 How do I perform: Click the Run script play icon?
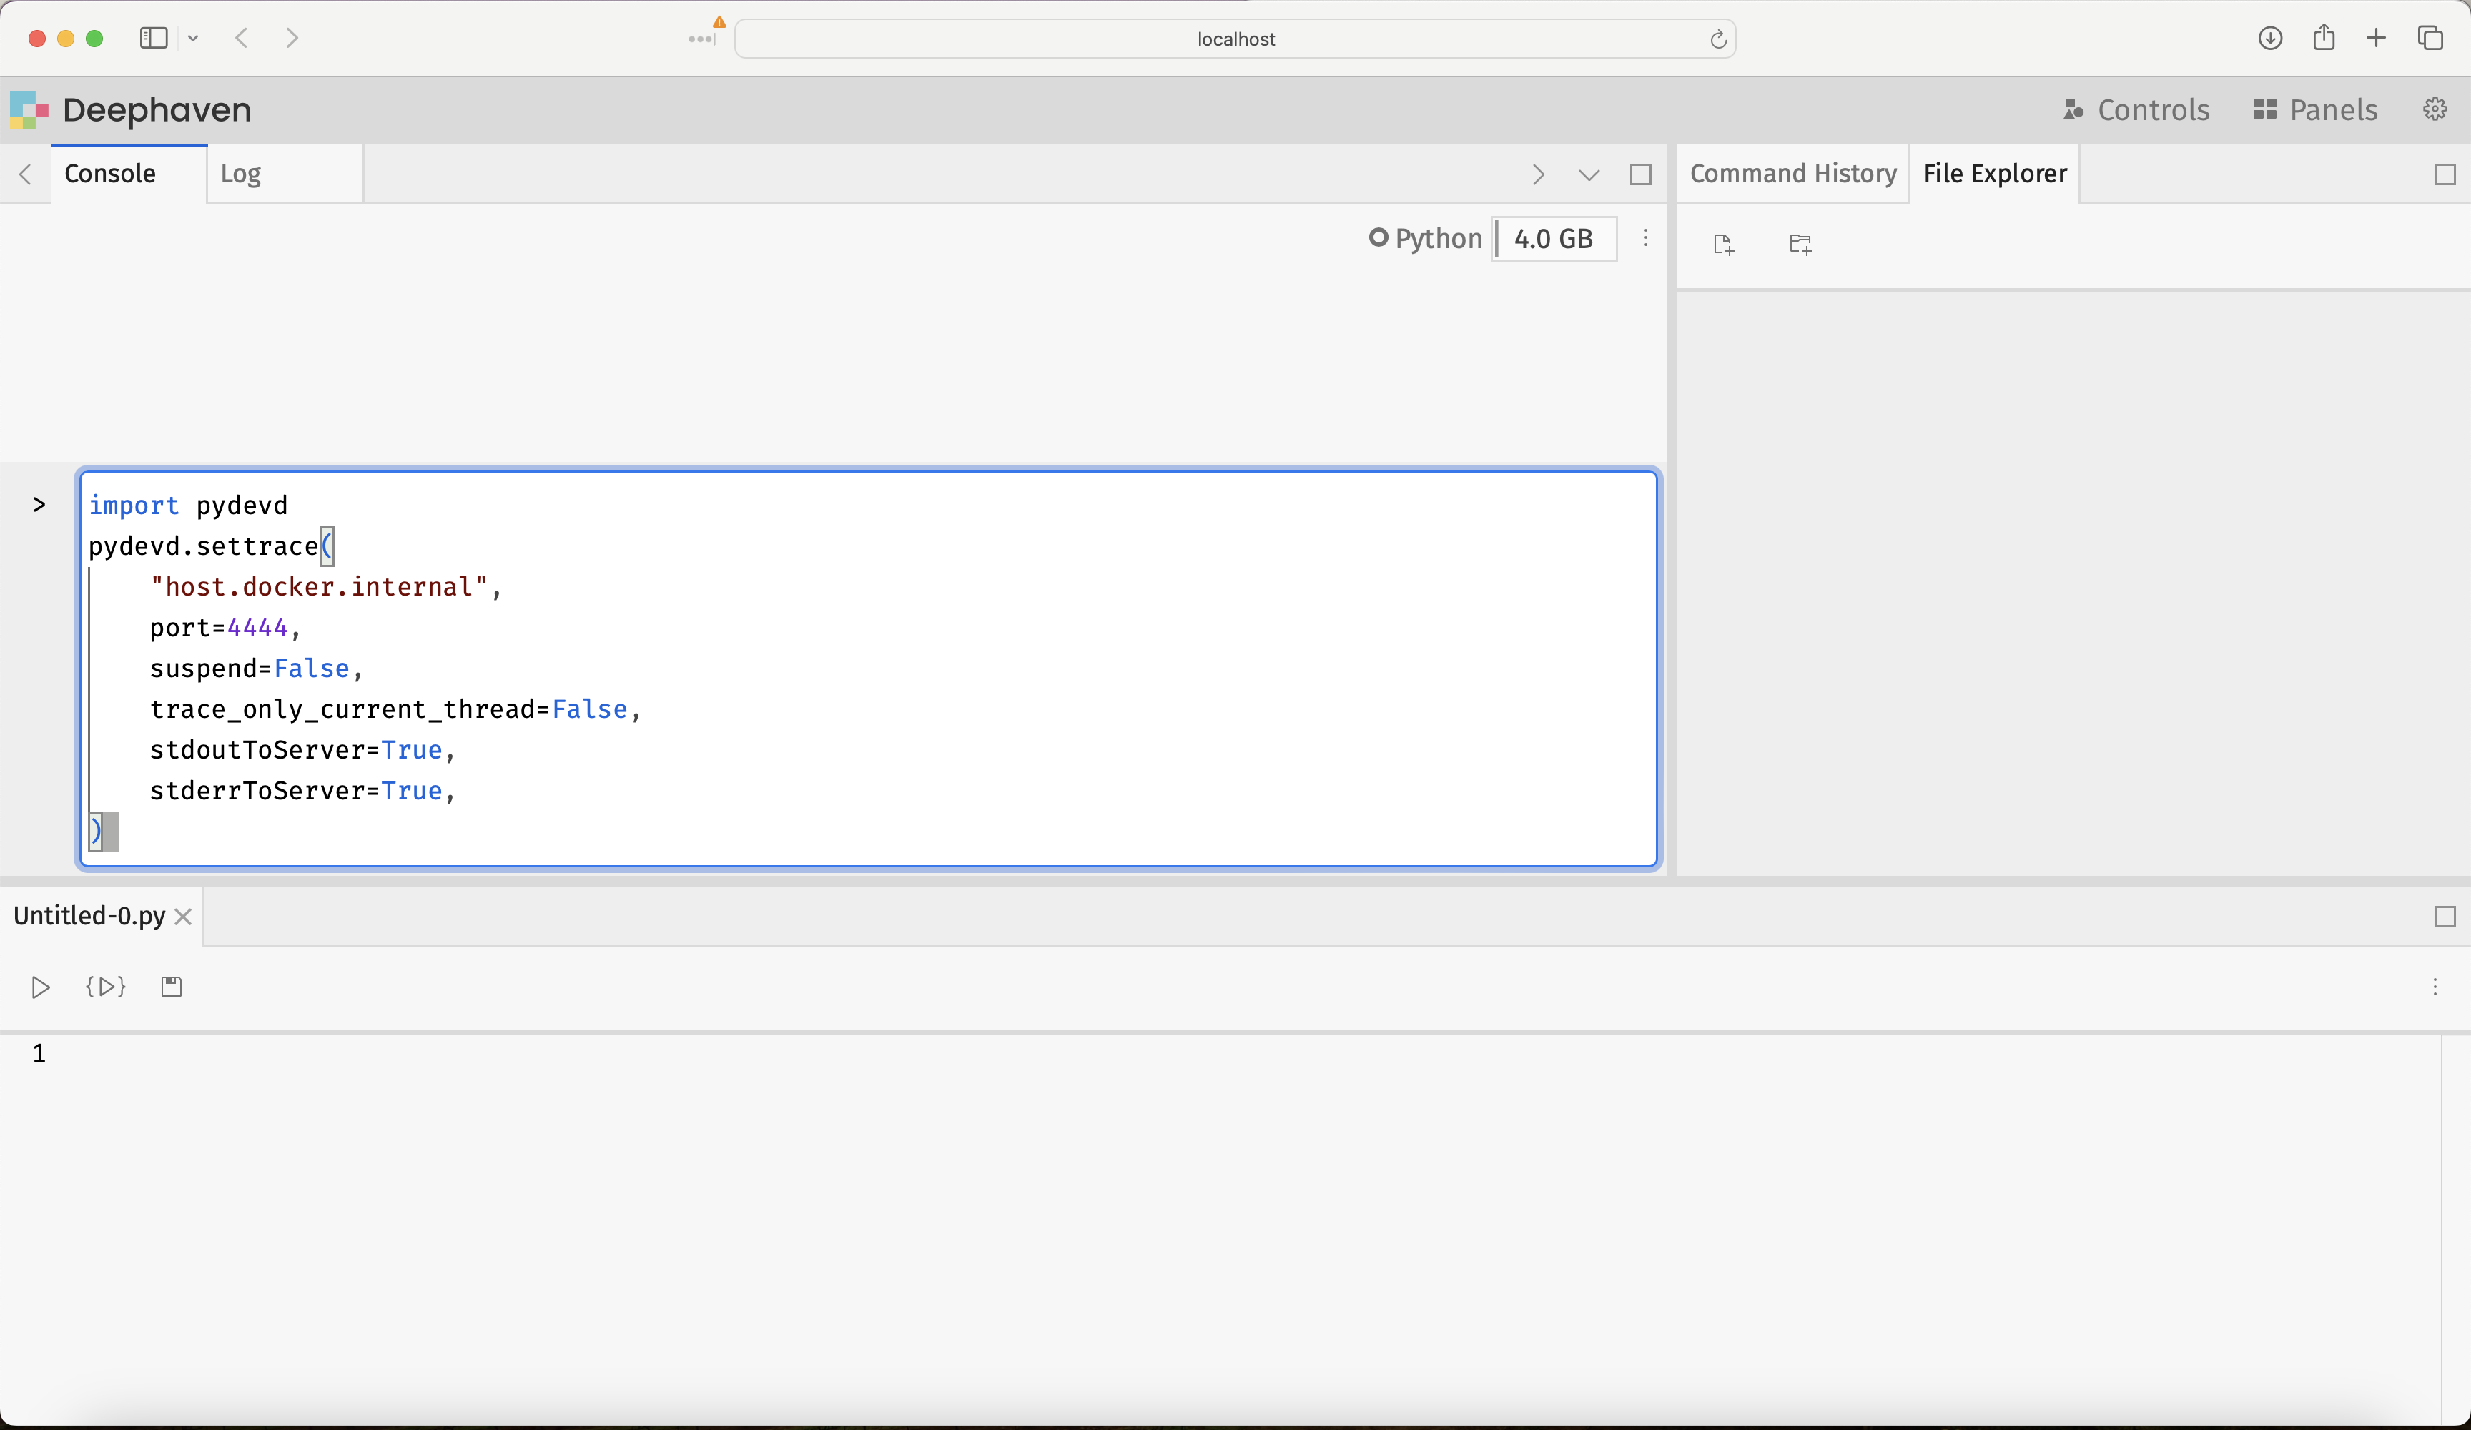(40, 987)
